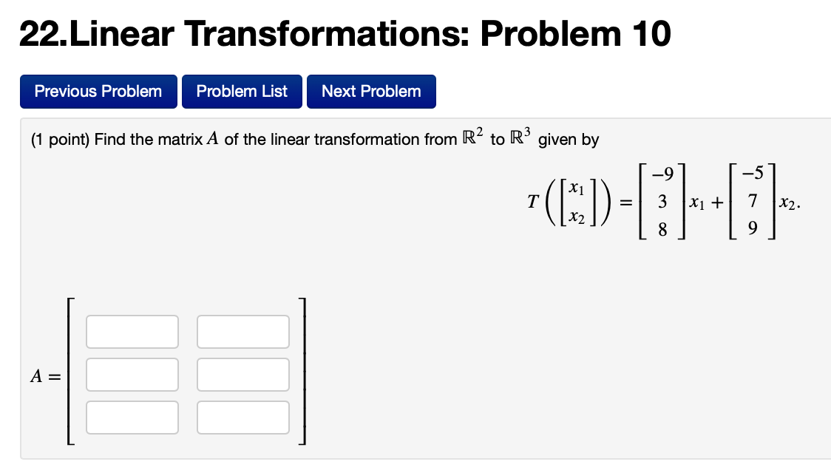
Task: Select the middle-left matrix entry field
Action: tap(132, 374)
